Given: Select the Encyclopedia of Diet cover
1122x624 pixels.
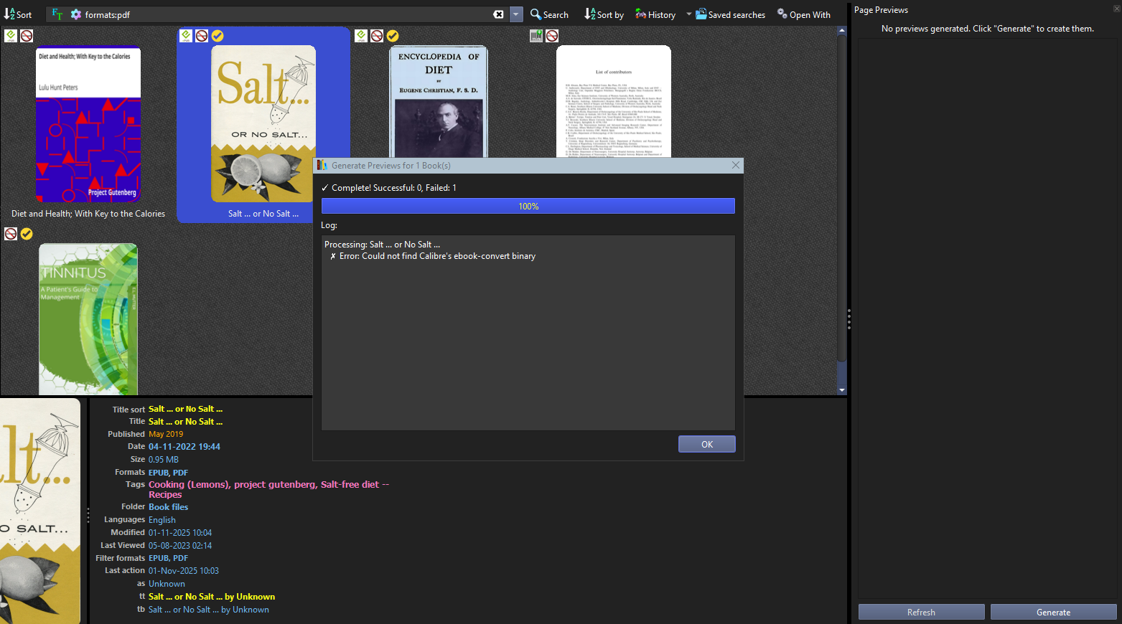Looking at the screenshot, I should click(x=439, y=102).
